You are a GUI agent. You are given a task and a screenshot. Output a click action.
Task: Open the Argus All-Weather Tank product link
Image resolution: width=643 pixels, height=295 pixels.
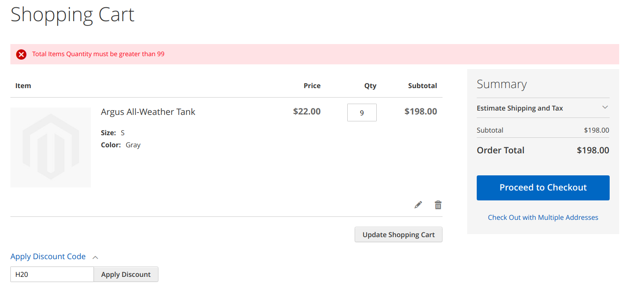tap(148, 112)
